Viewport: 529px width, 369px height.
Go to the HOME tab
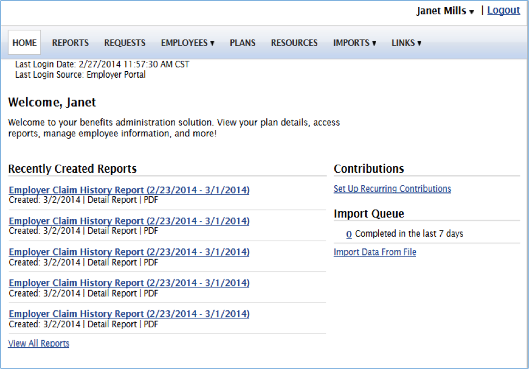(24, 42)
